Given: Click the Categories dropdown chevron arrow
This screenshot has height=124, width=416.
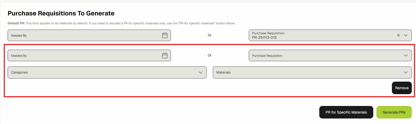Looking at the screenshot, I should (x=201, y=72).
